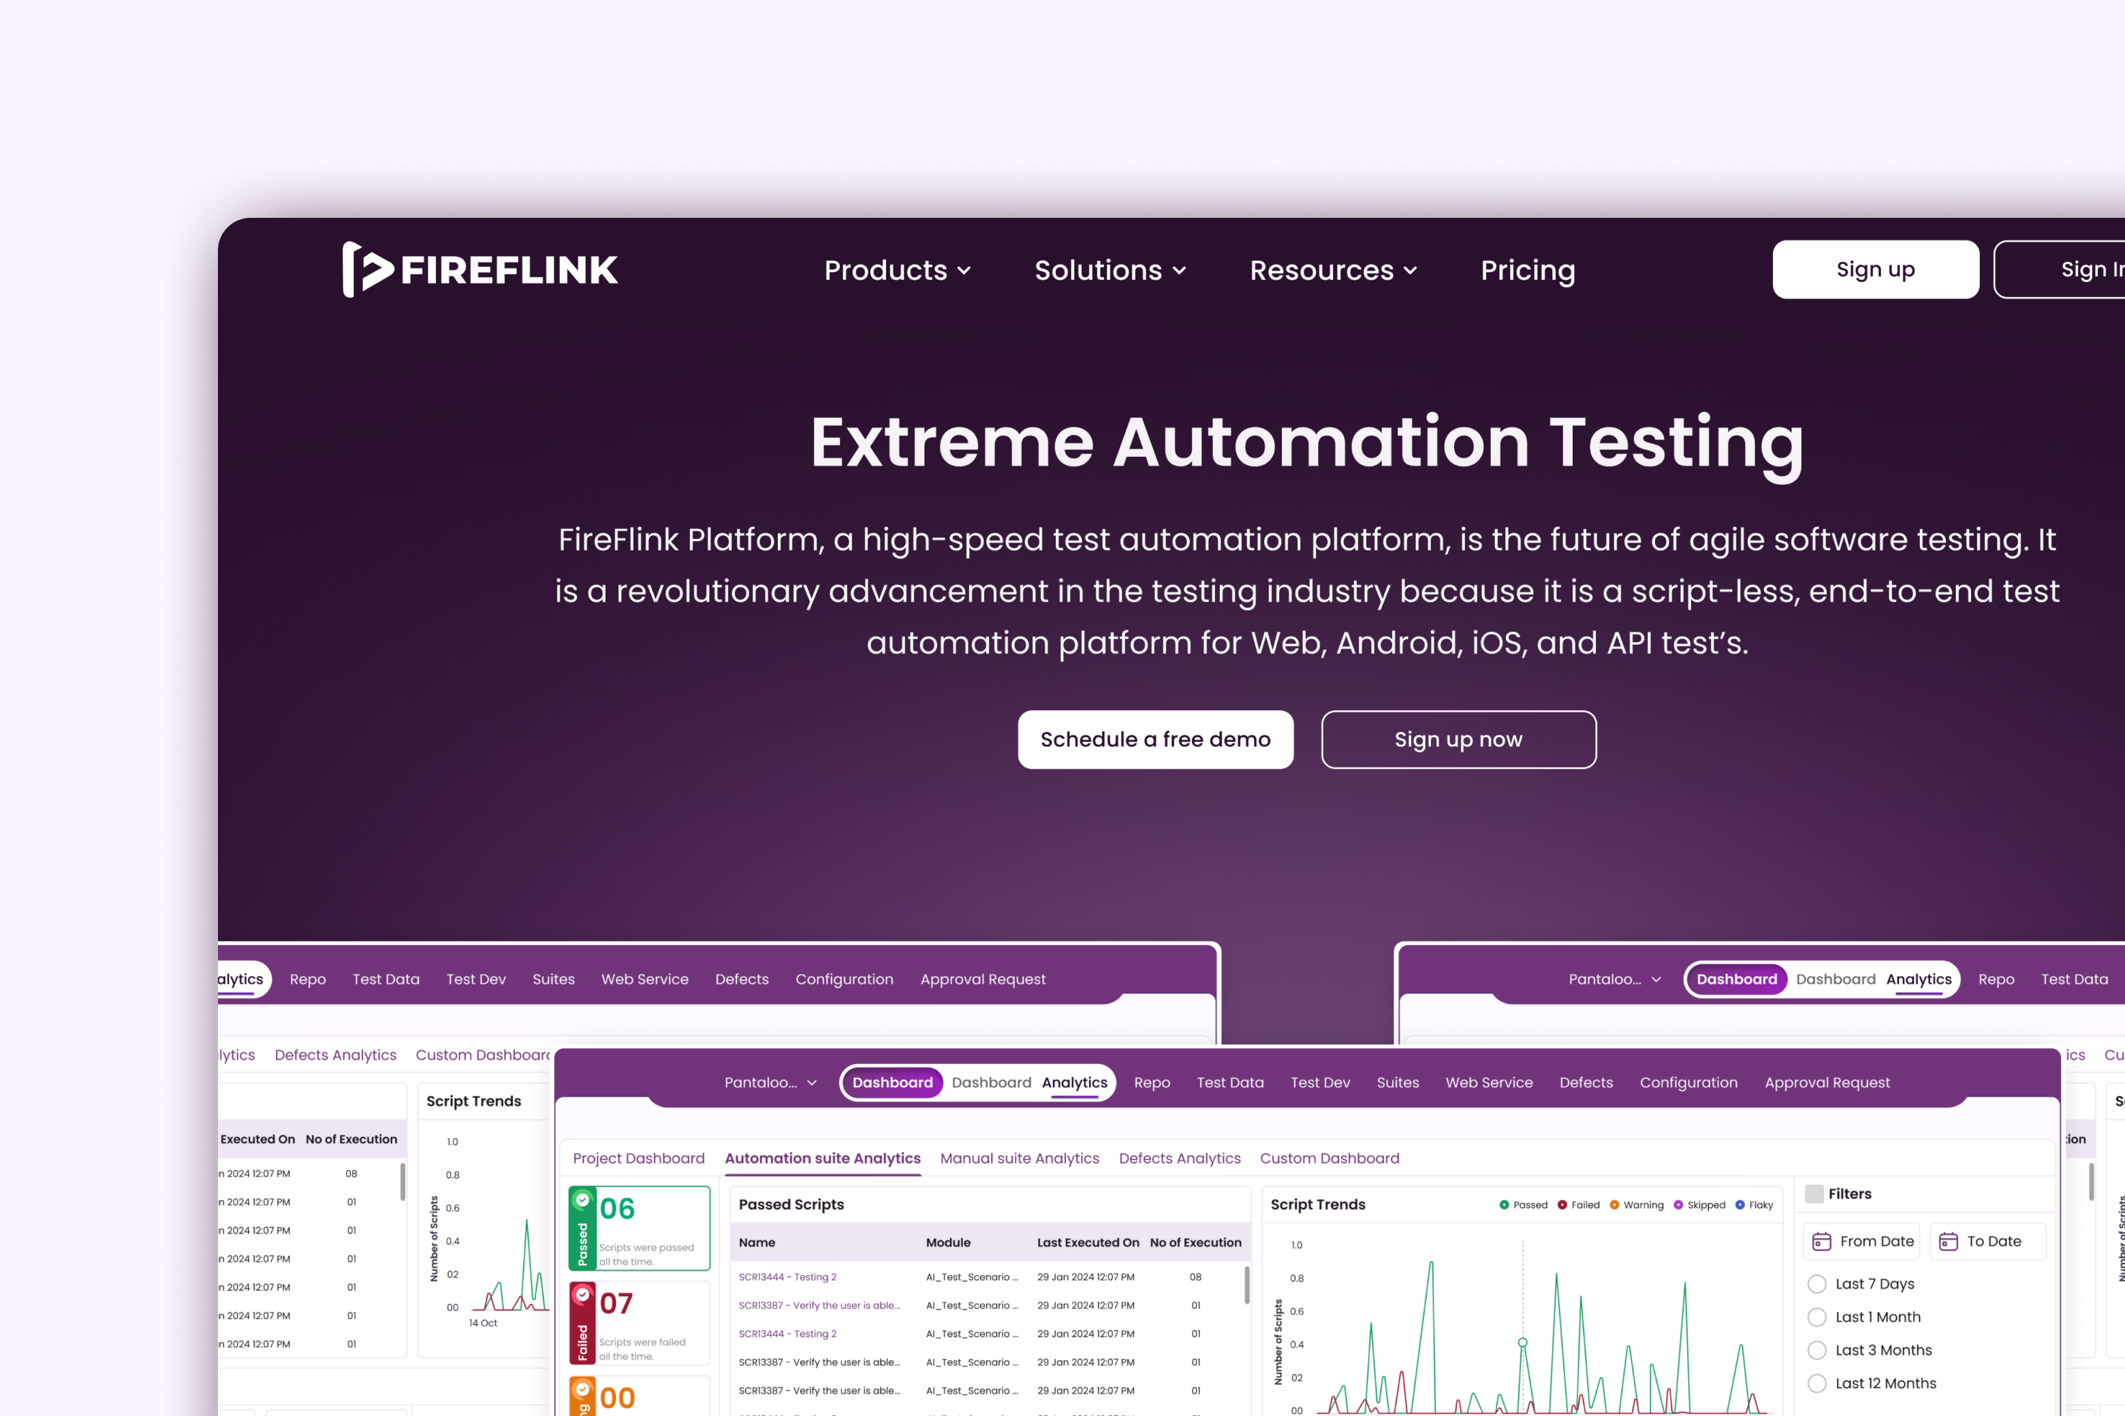Screen dimensions: 2125x1416
Task: Click the Failed 07 summary card
Action: click(640, 1323)
